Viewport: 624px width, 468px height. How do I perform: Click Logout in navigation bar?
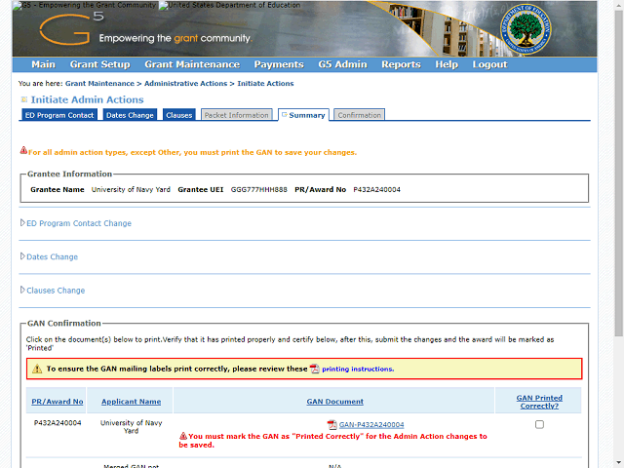489,64
